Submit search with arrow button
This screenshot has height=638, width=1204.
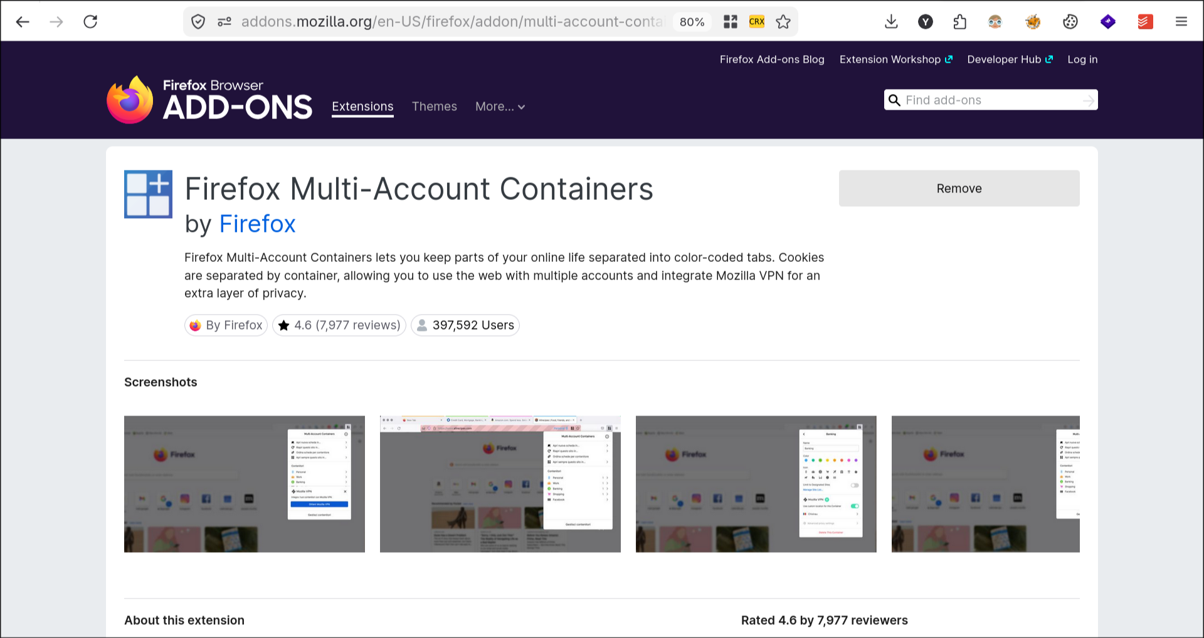[1089, 100]
